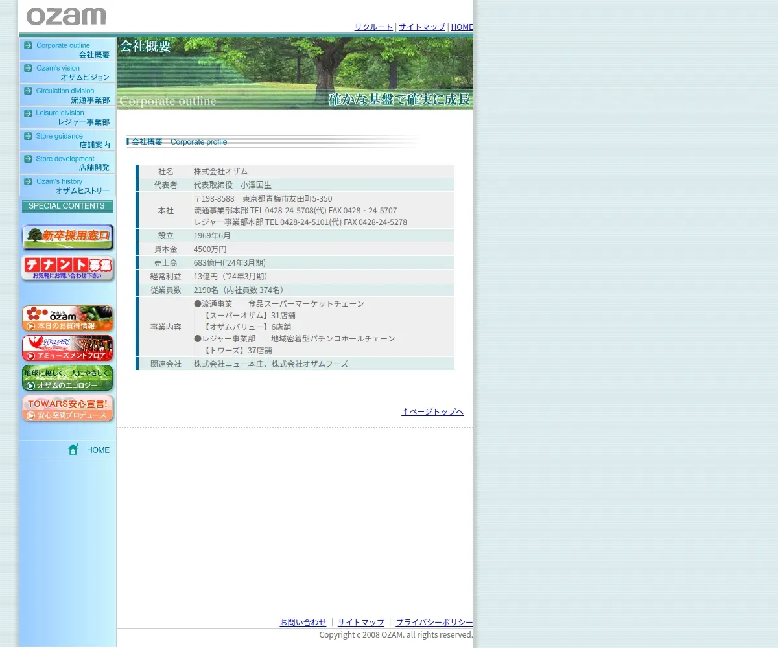This screenshot has width=778, height=648.
Task: Click the 会社概要 header banner image
Action: coord(295,73)
